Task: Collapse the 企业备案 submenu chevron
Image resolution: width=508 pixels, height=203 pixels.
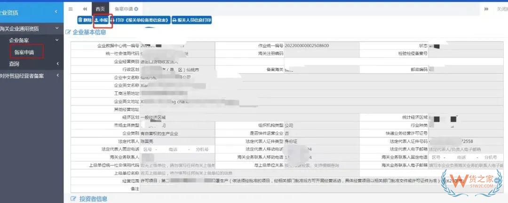Action: pos(57,40)
